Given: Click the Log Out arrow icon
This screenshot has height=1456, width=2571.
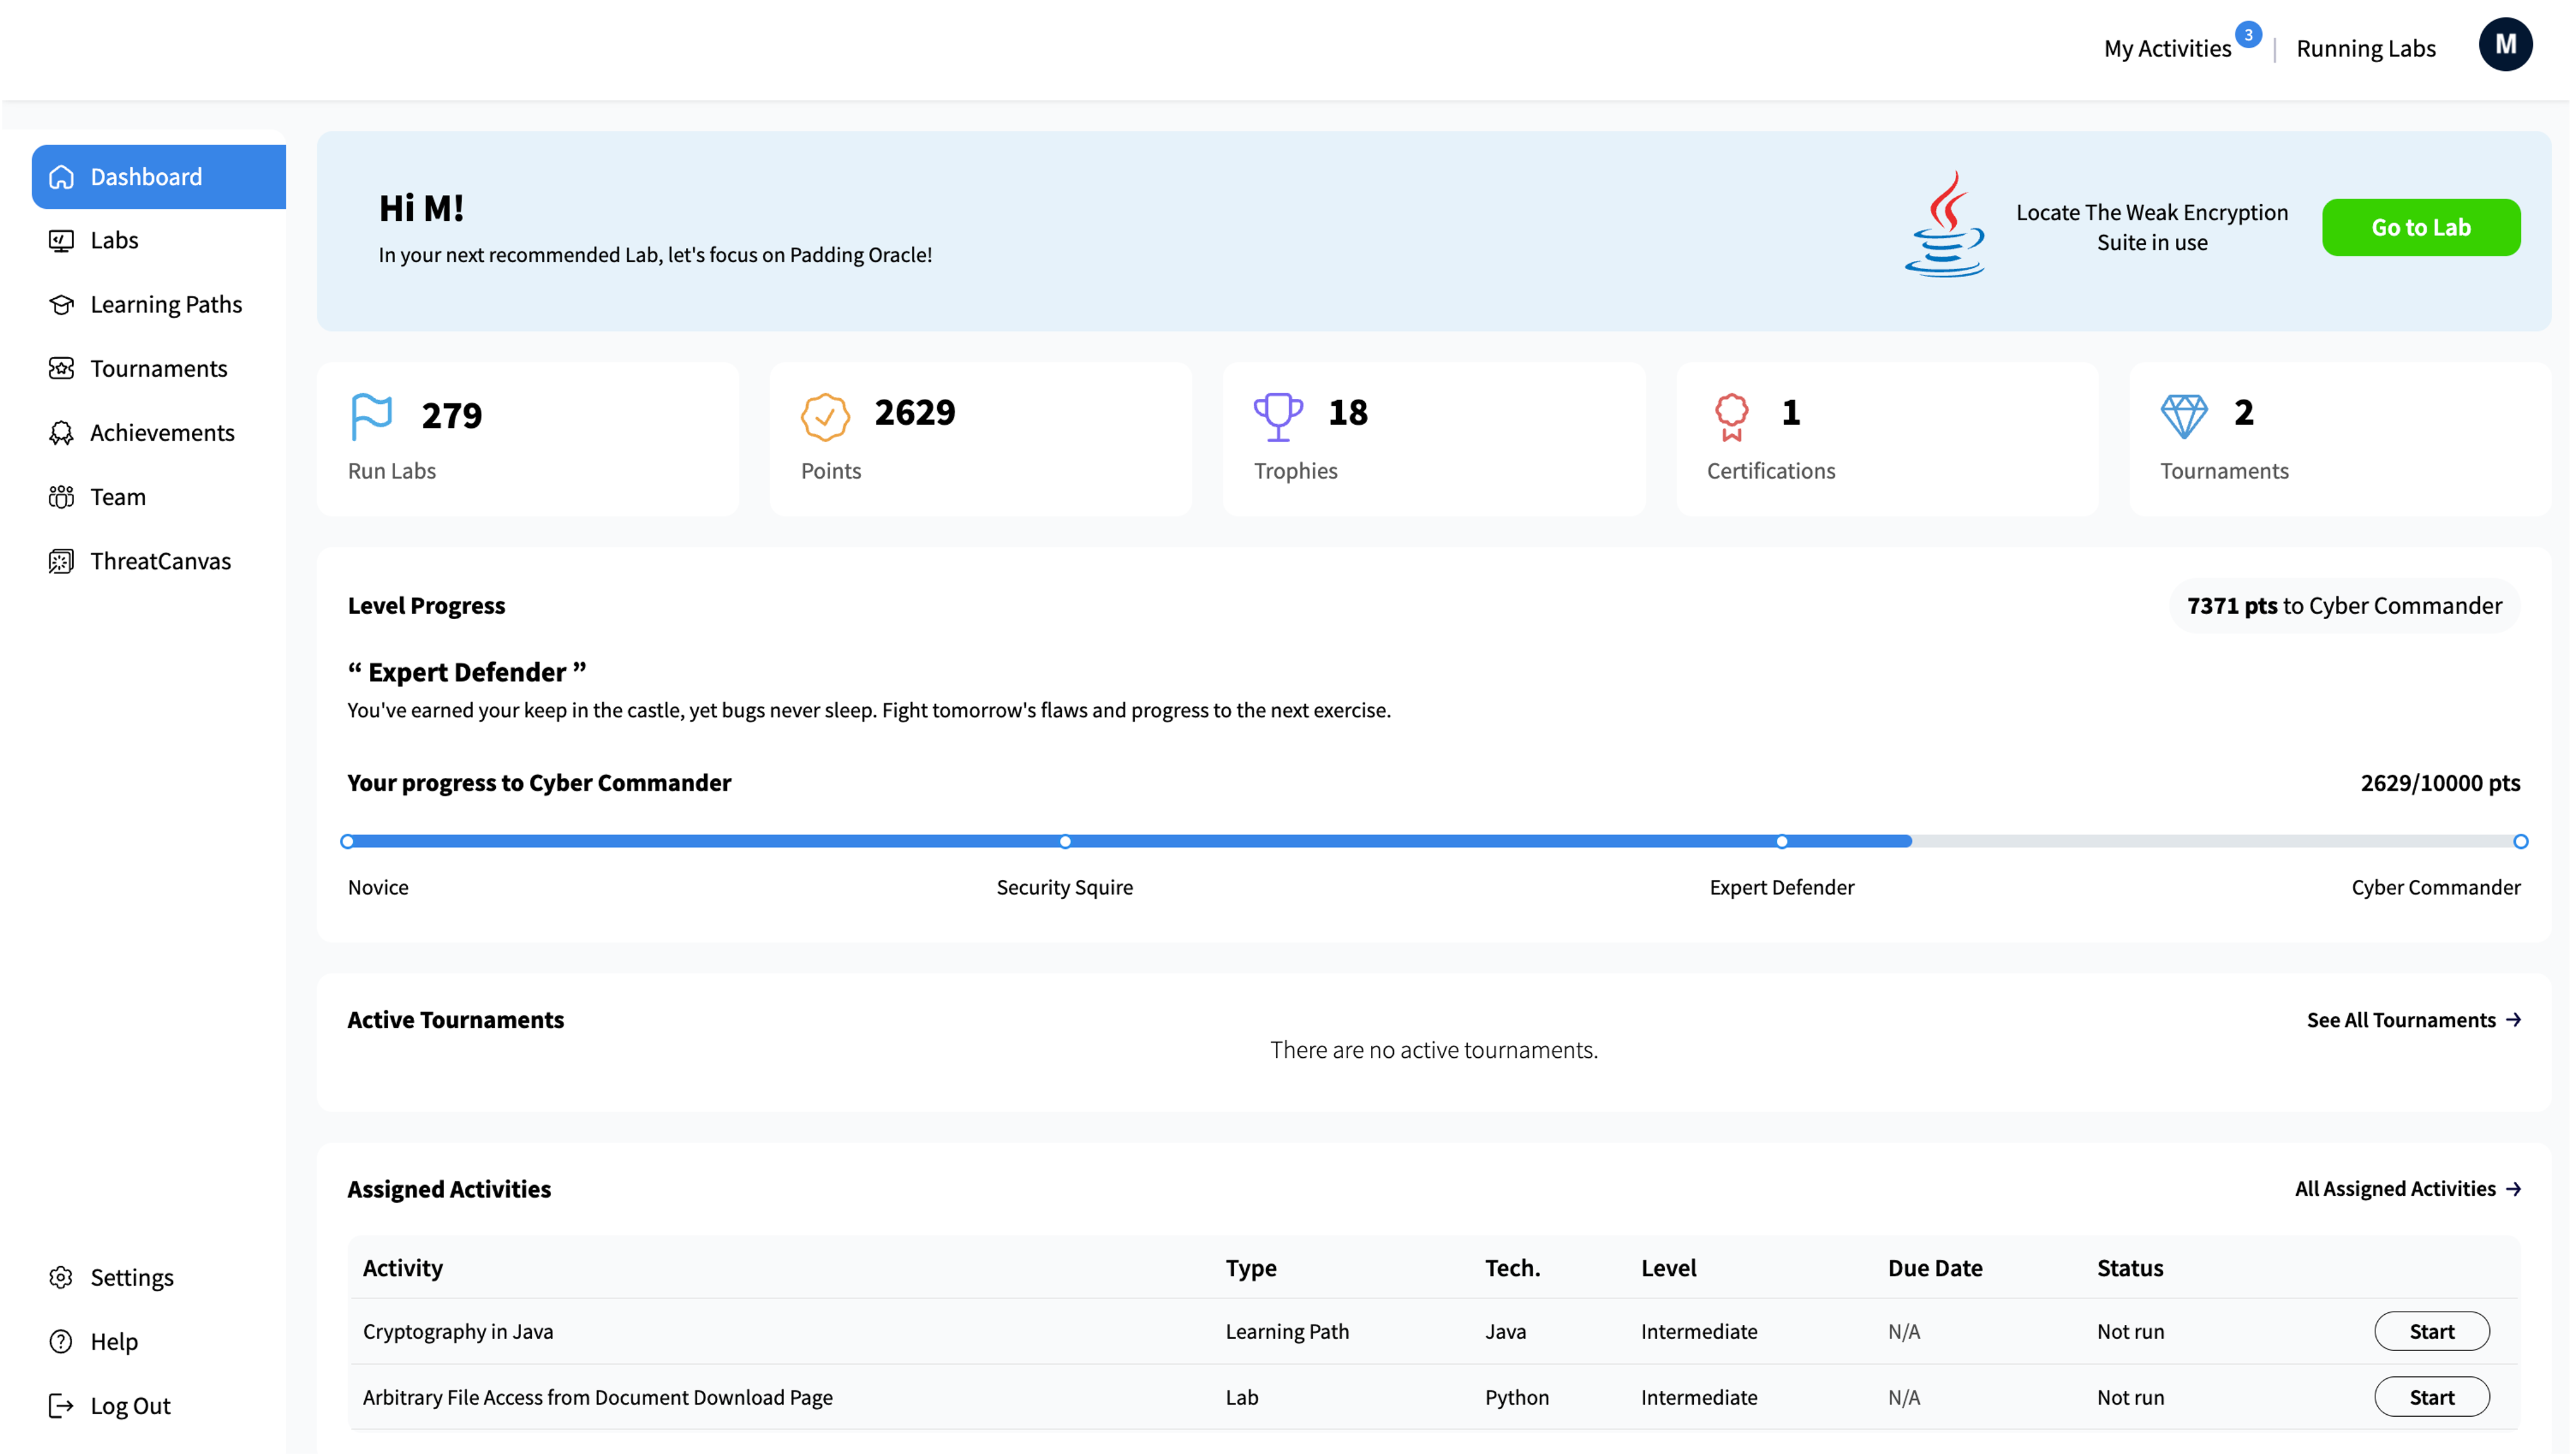Looking at the screenshot, I should tap(61, 1406).
